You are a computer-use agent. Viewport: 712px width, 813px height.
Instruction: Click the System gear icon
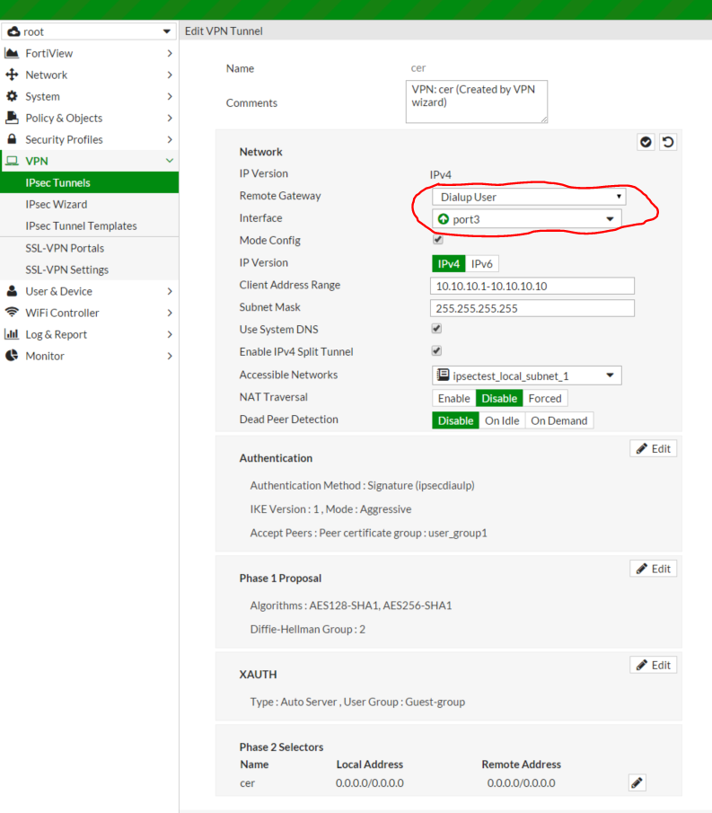pos(12,96)
